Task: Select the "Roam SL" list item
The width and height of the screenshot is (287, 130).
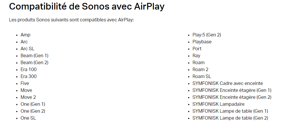Action: 202,77
